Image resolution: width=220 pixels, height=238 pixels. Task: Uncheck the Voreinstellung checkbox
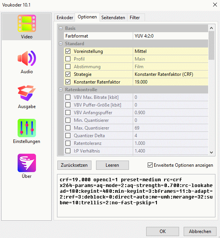click(68, 51)
